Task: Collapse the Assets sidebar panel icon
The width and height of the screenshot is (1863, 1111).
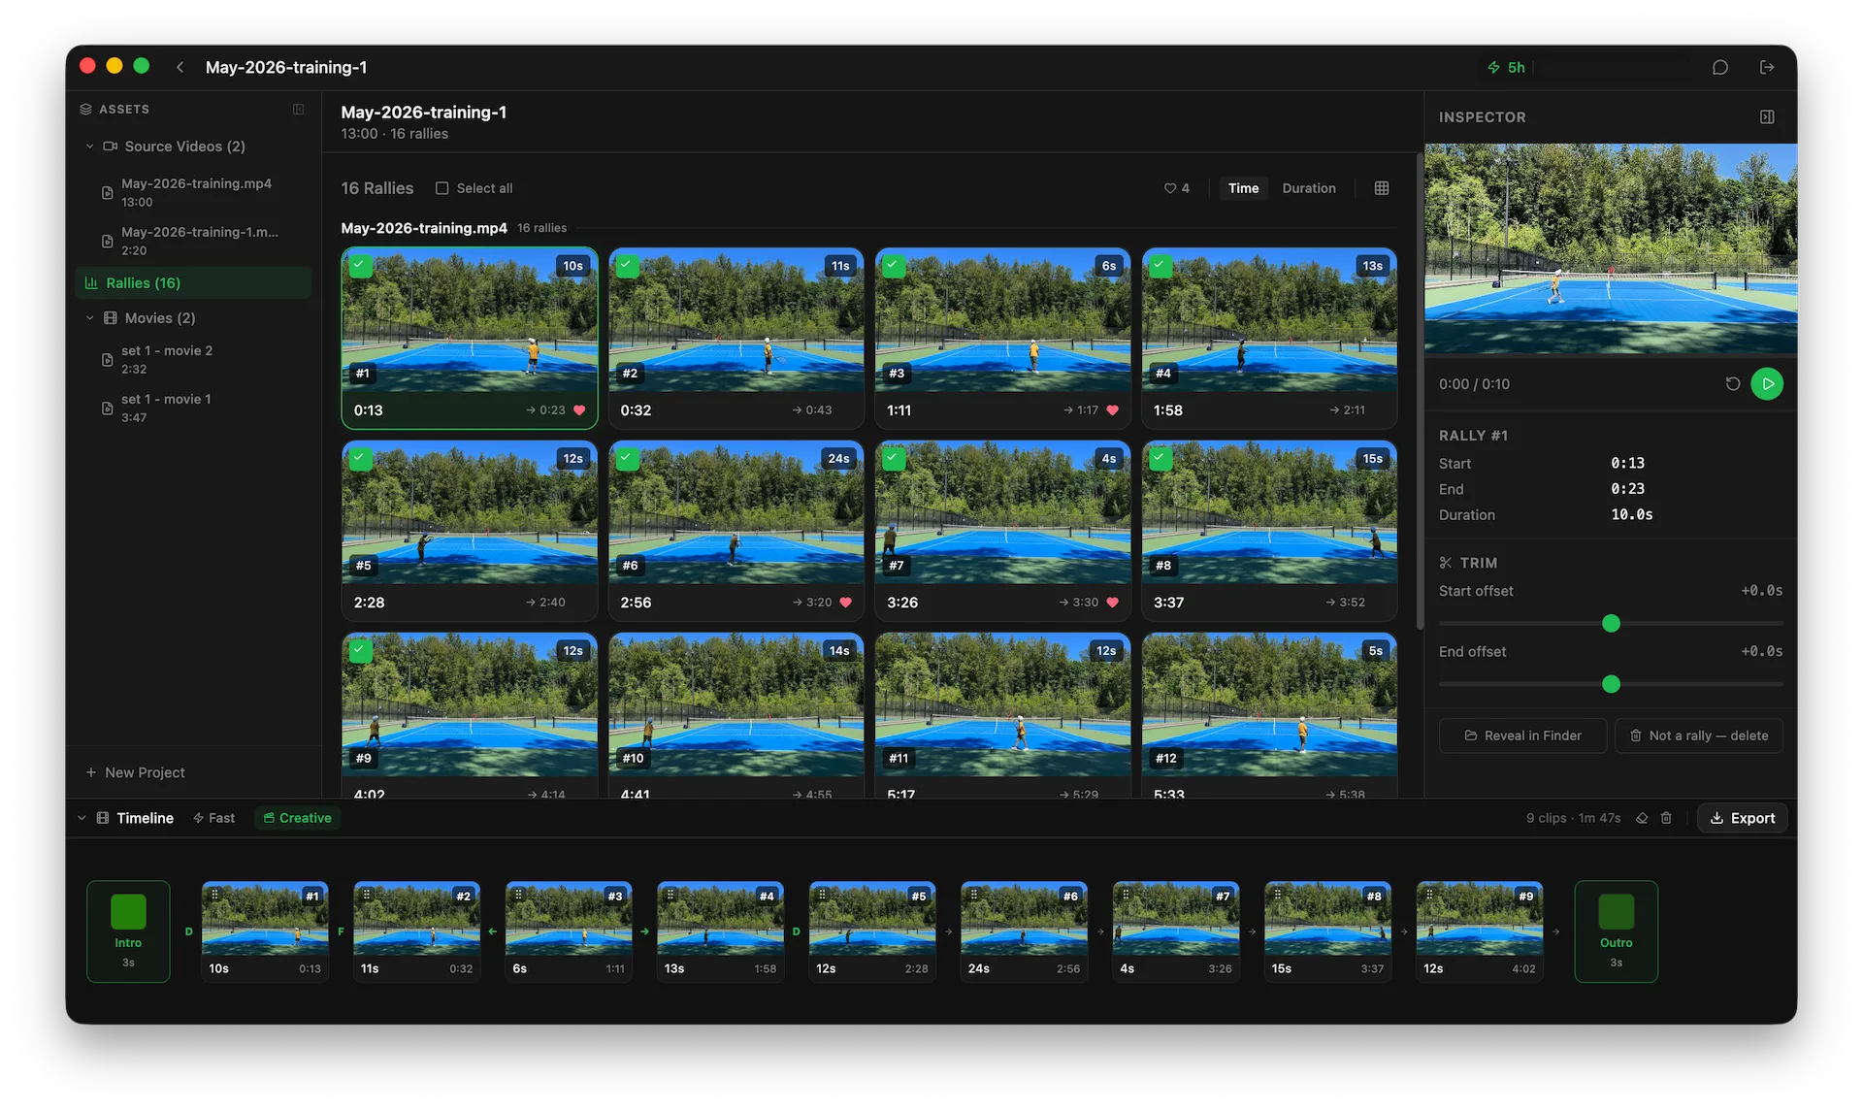Action: point(299,110)
